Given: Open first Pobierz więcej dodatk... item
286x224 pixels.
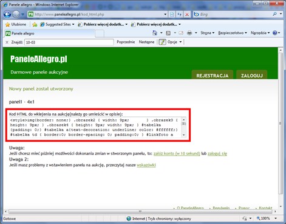Looking at the screenshot, I should (x=103, y=24).
